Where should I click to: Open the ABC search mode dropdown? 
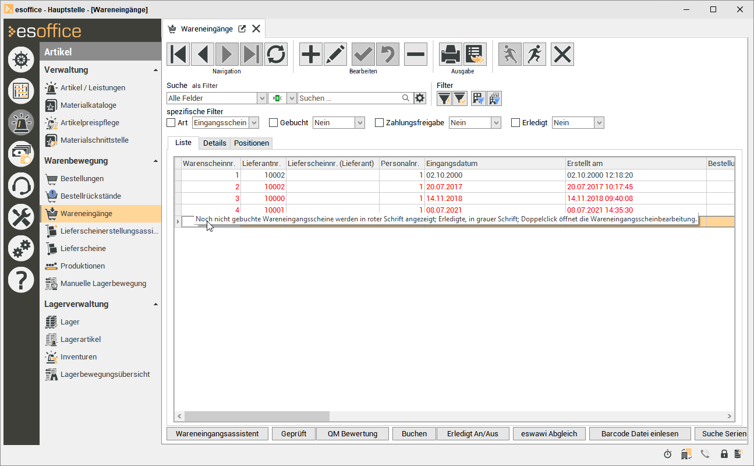click(x=292, y=98)
